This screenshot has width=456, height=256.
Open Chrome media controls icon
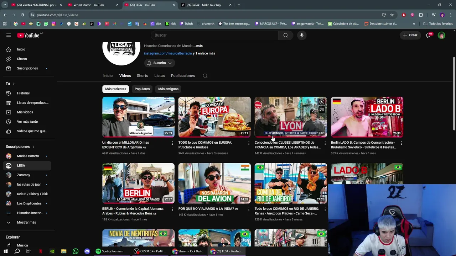tap(434, 15)
